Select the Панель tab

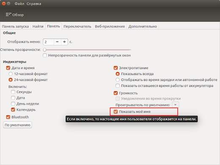pyautogui.click(x=53, y=26)
